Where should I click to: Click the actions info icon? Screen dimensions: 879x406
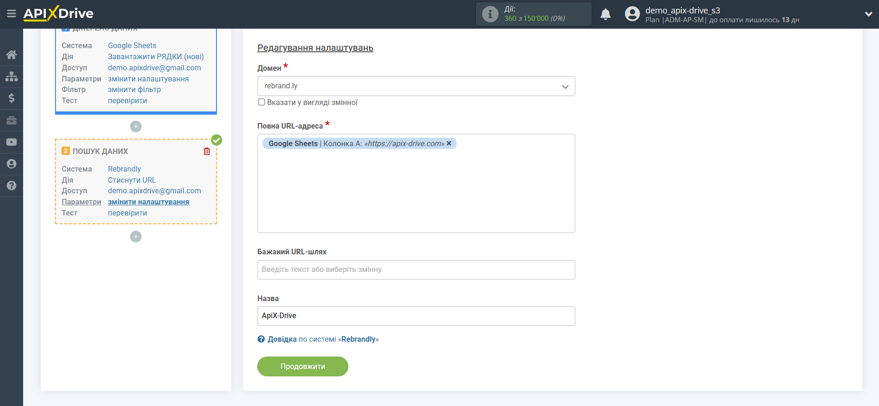click(490, 14)
